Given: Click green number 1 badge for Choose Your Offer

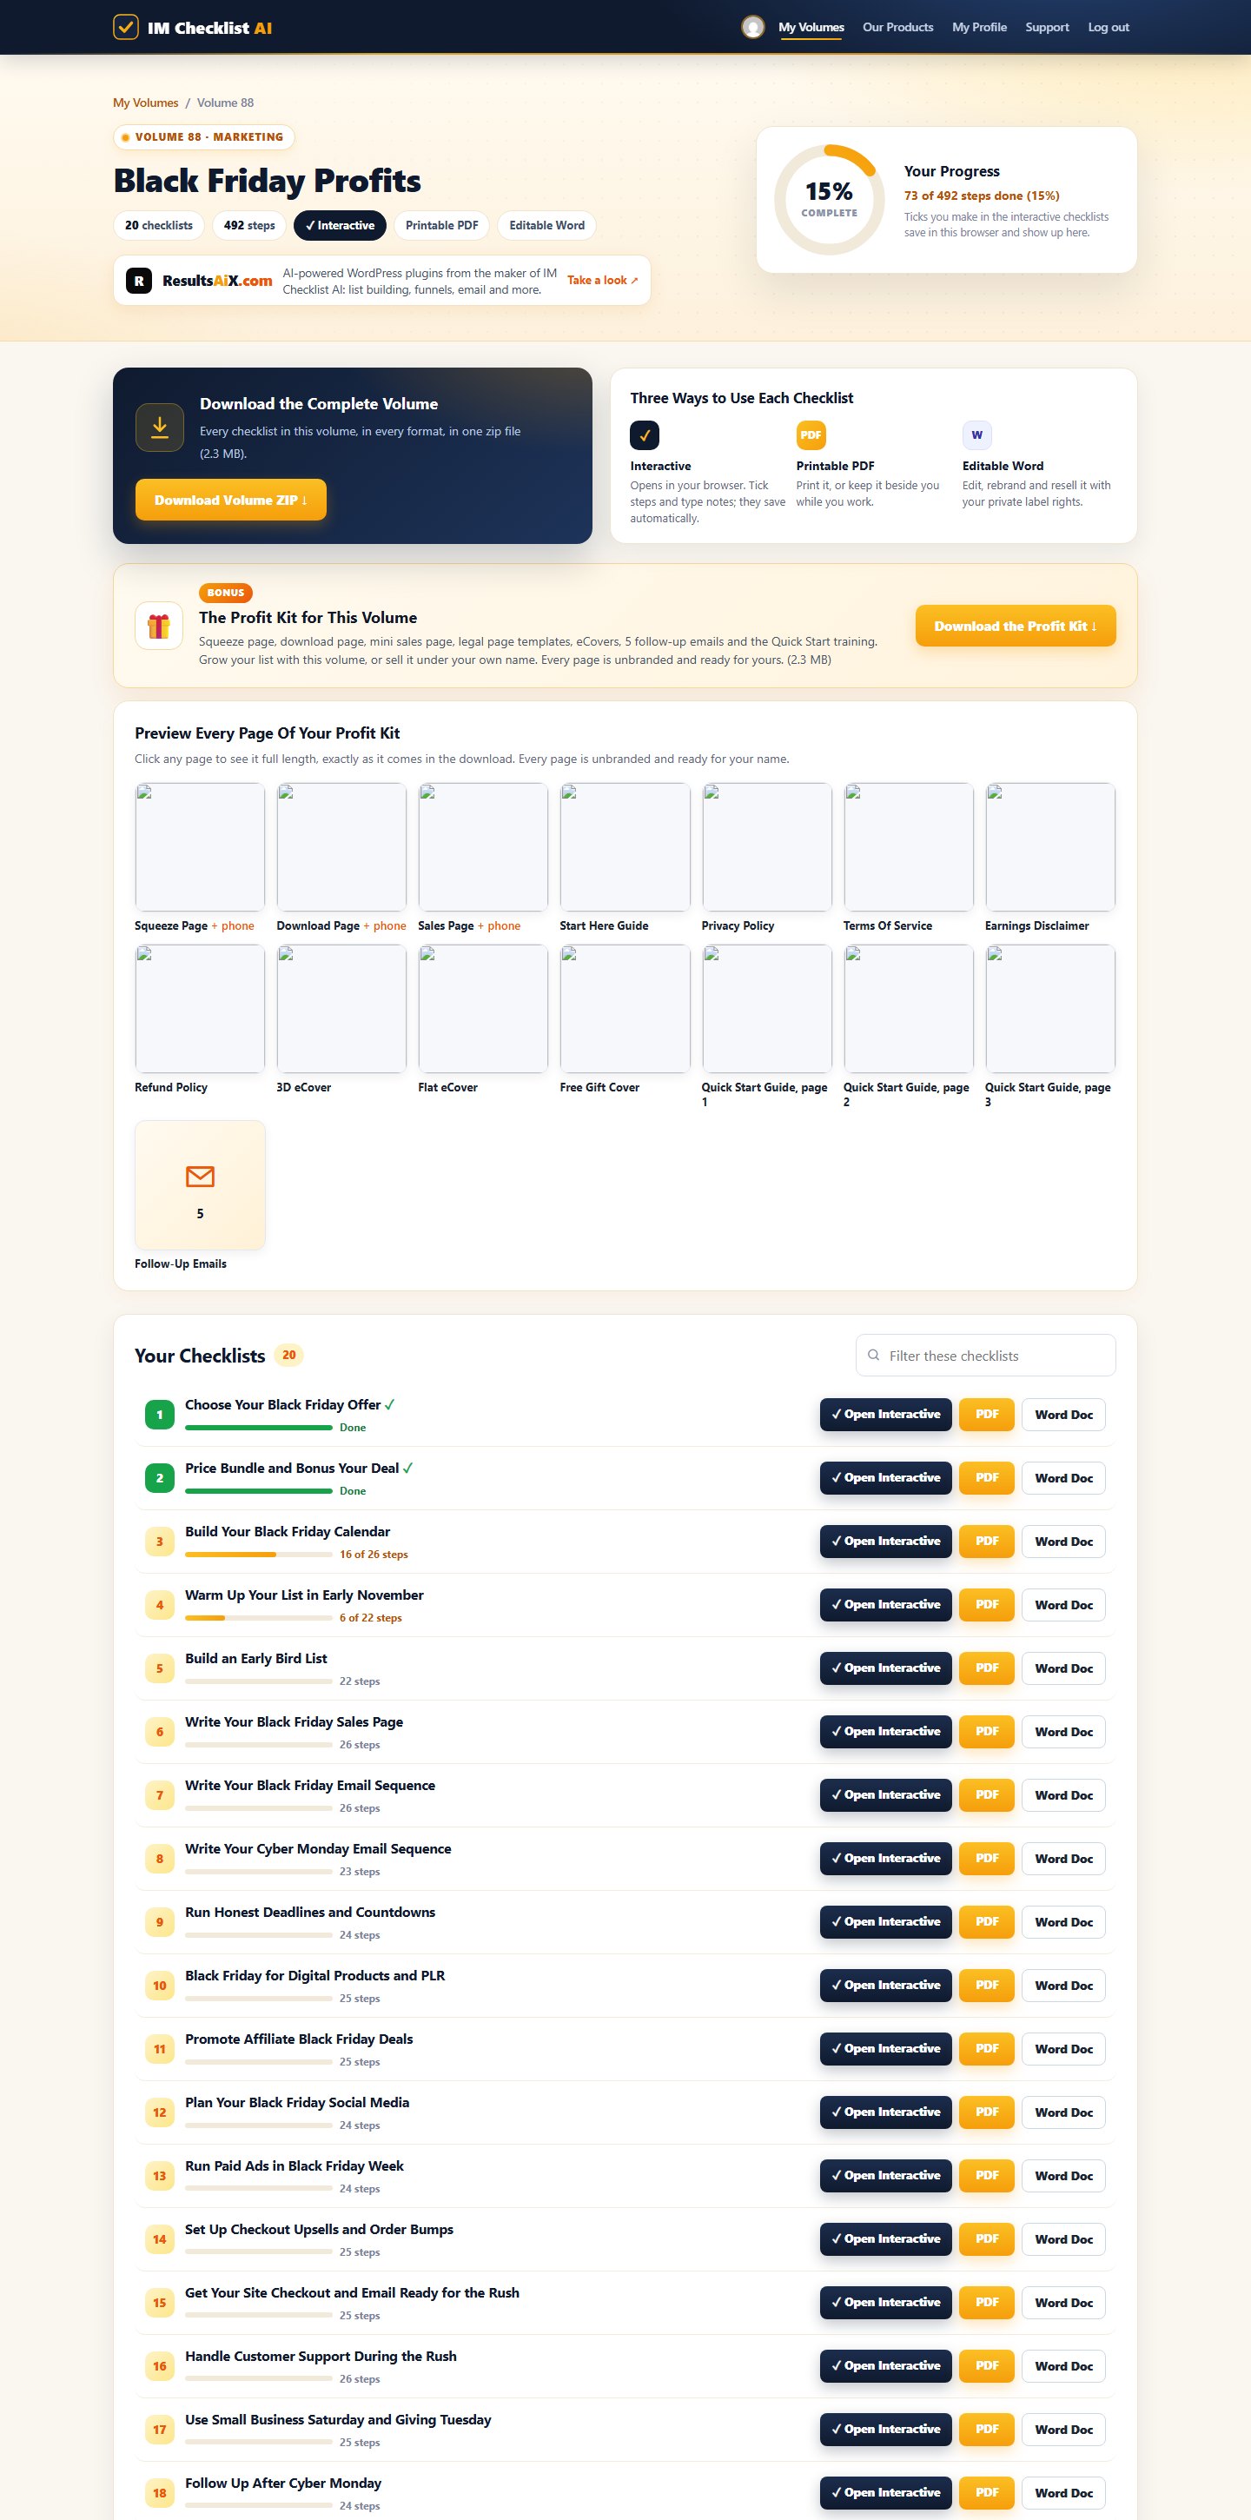Looking at the screenshot, I should [160, 1415].
